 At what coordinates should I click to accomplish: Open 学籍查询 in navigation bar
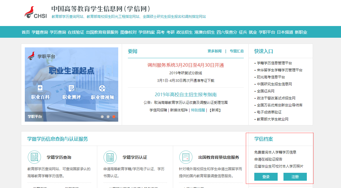pos(40,32)
